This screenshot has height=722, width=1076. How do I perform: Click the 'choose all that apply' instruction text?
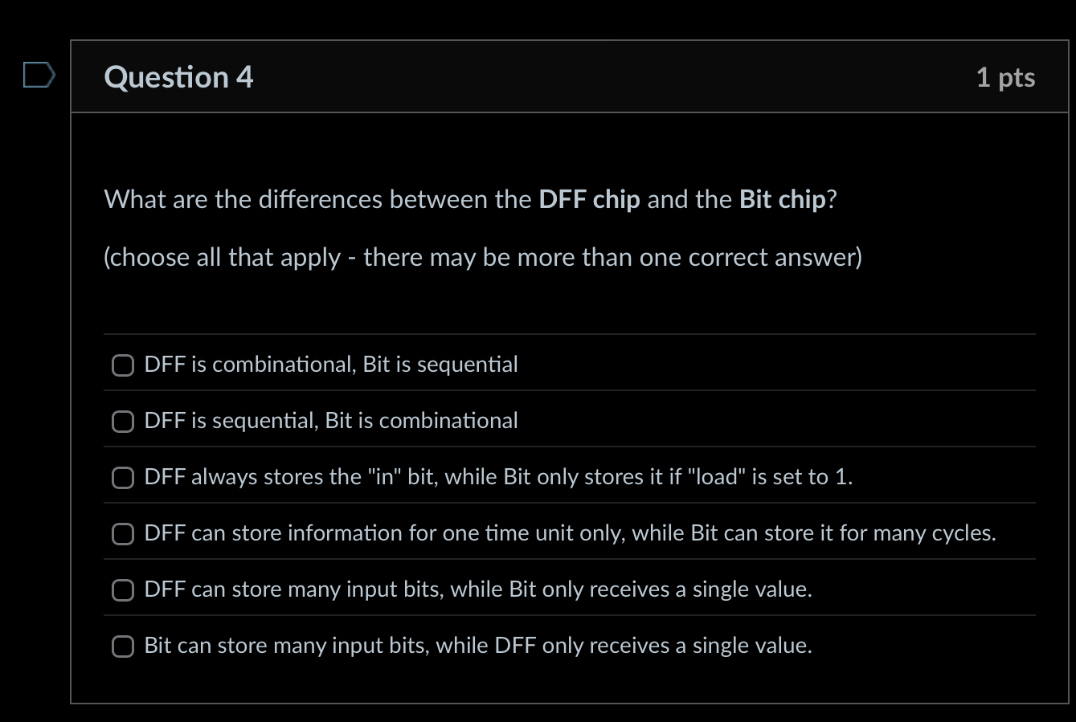[x=482, y=257]
